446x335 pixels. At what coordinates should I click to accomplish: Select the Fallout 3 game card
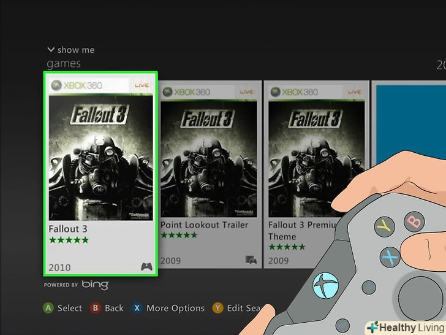click(100, 174)
